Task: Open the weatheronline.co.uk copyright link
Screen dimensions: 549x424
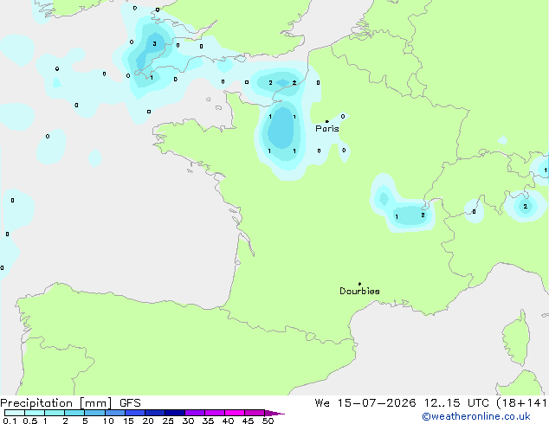Action: [x=476, y=416]
